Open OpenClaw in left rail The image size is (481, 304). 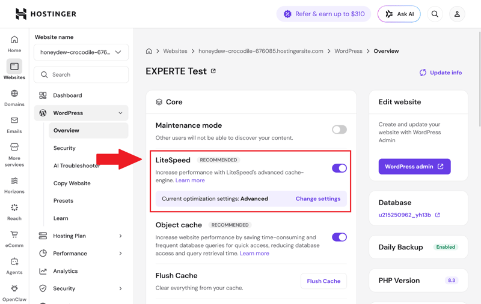[x=14, y=293]
